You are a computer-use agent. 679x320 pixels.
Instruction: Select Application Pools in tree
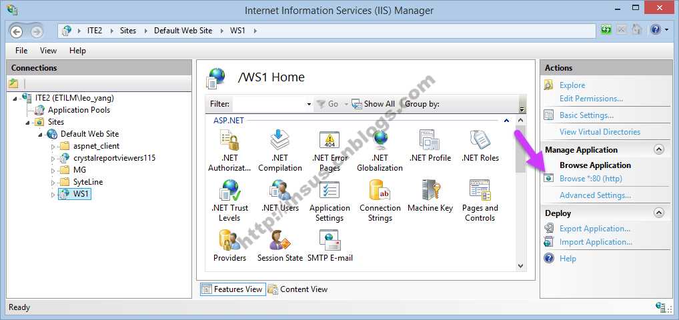(x=79, y=110)
